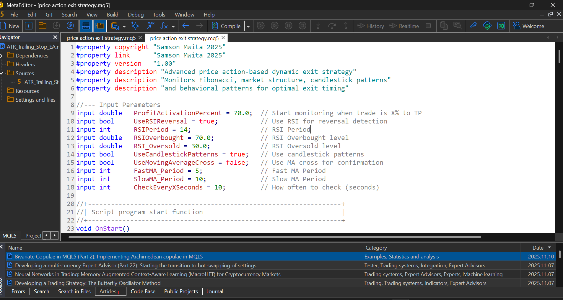The width and height of the screenshot is (563, 300).
Task: Open the Compile dropdown arrow
Action: pos(248,27)
